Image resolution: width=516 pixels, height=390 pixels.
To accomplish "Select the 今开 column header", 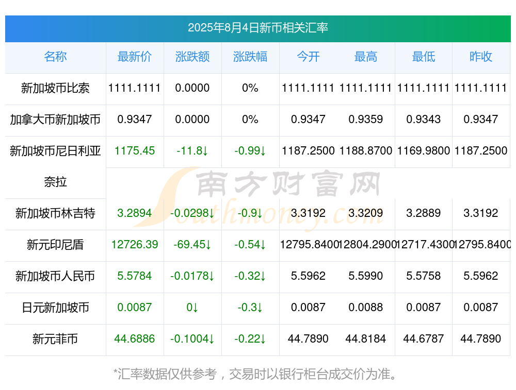I will [308, 57].
